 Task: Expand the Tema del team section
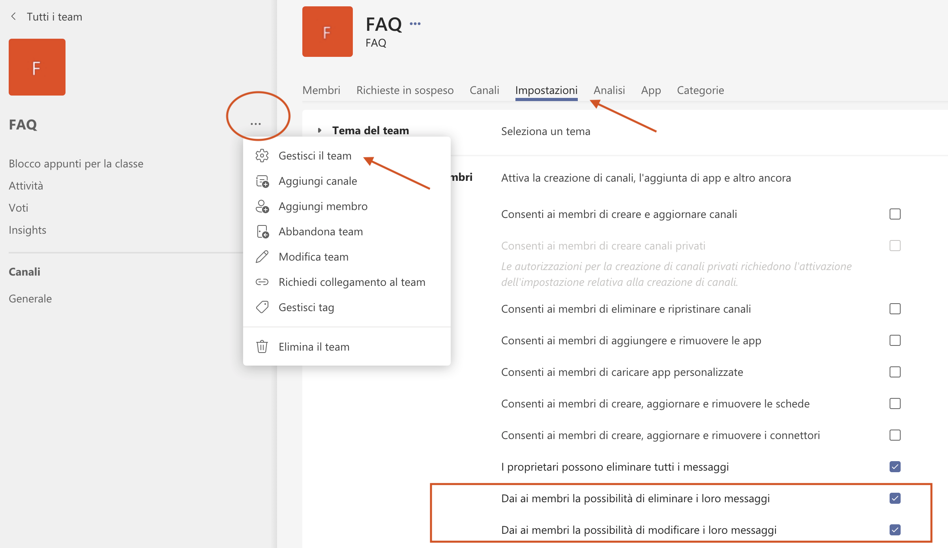(x=320, y=130)
